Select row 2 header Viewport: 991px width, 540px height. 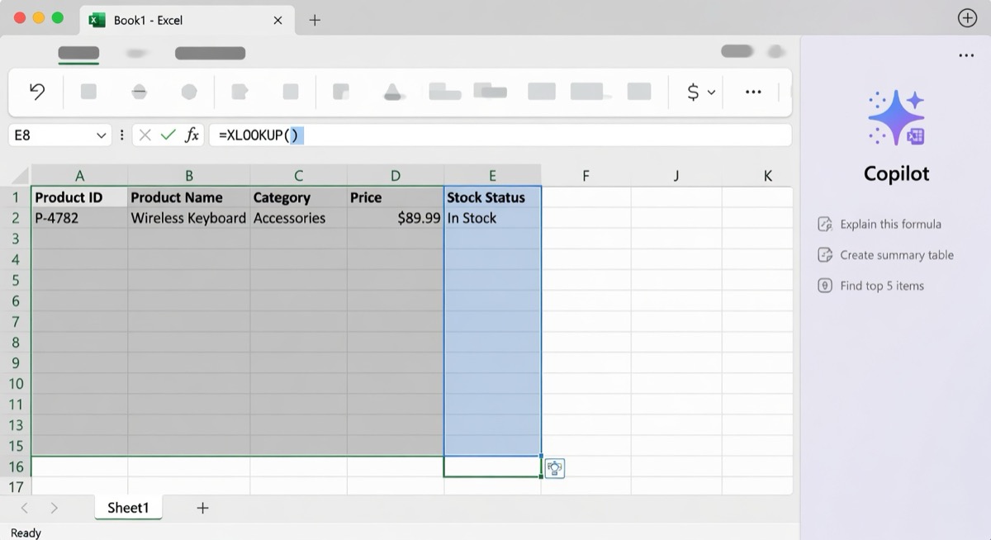pos(15,218)
